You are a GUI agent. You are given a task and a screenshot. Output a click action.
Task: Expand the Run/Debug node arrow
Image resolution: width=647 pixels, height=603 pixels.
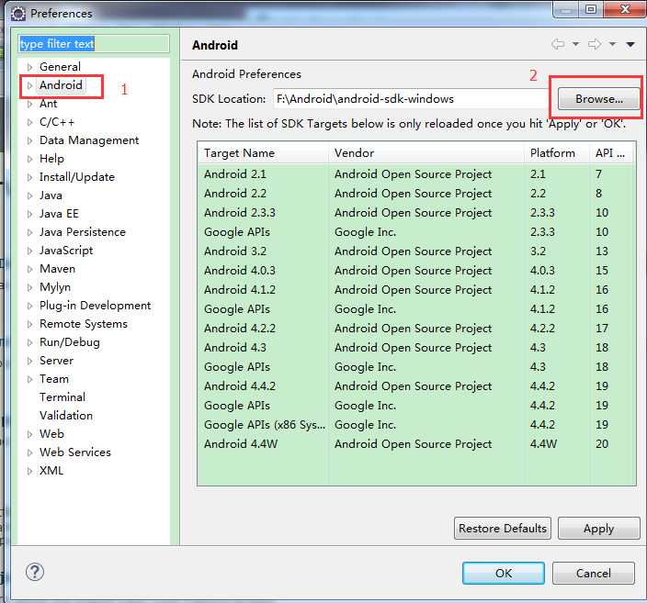29,342
